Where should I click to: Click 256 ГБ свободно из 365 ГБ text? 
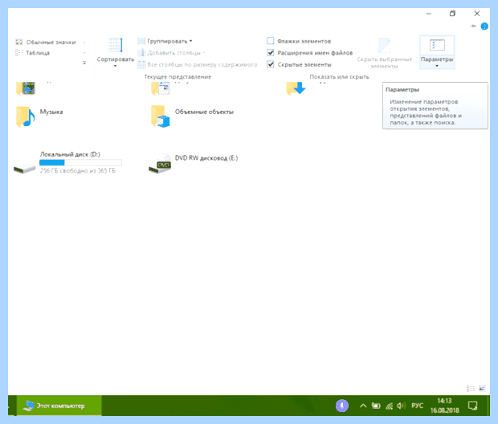(77, 171)
